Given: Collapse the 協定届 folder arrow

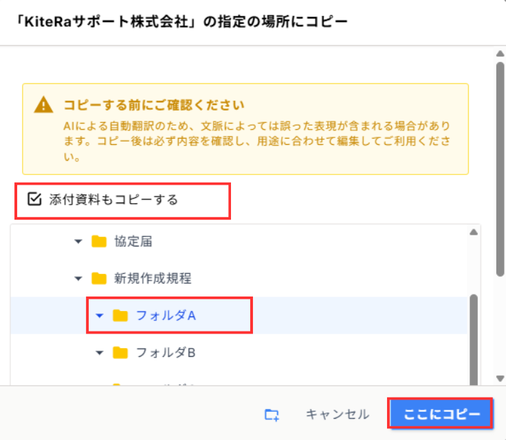Looking at the screenshot, I should click(x=78, y=241).
